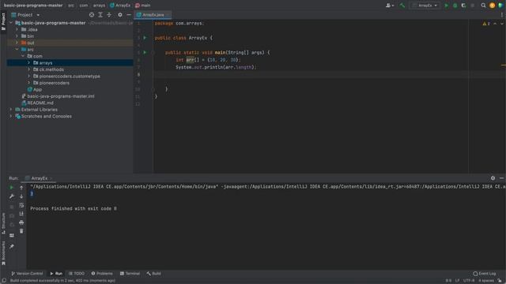Click the run gutter icon beside class ArrayEx
Screen dimensions: 506x284
145,38
